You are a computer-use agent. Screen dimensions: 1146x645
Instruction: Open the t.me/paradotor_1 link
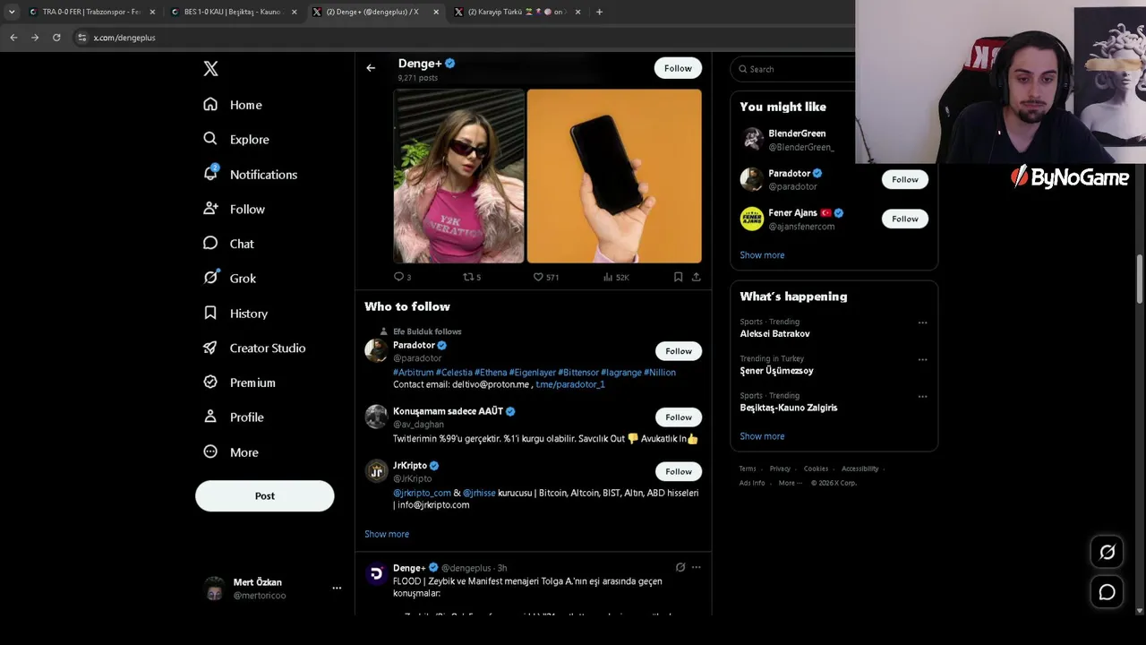point(570,384)
